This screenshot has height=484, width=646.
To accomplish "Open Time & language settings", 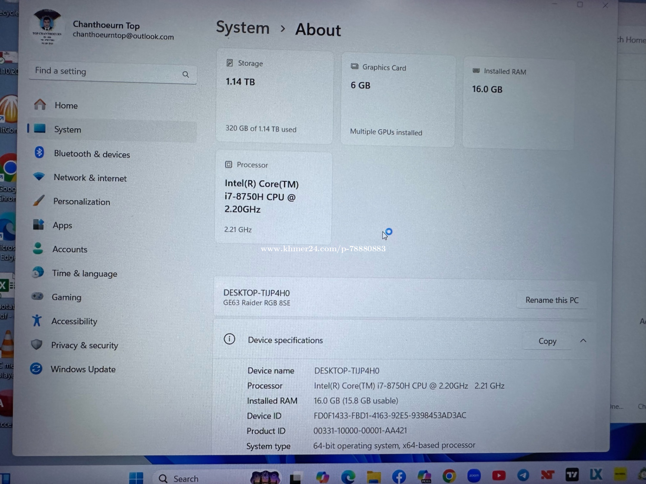I will (x=84, y=274).
